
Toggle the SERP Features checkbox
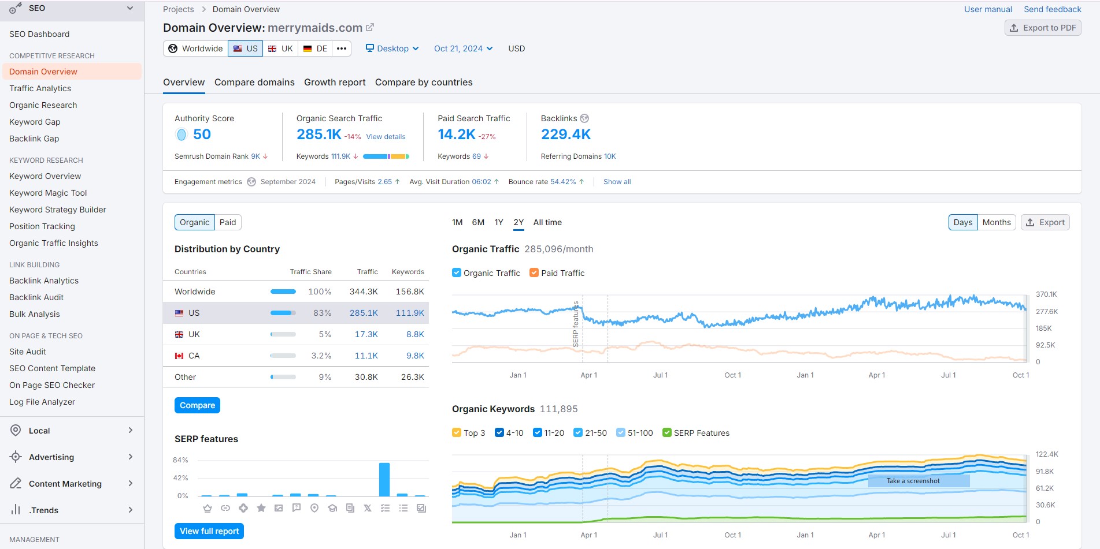click(x=667, y=432)
